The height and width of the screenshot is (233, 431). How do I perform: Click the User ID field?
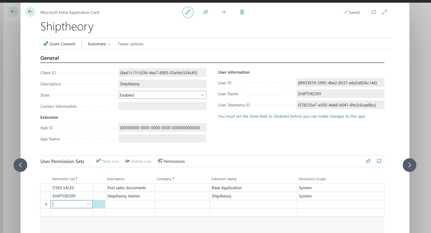(340, 83)
